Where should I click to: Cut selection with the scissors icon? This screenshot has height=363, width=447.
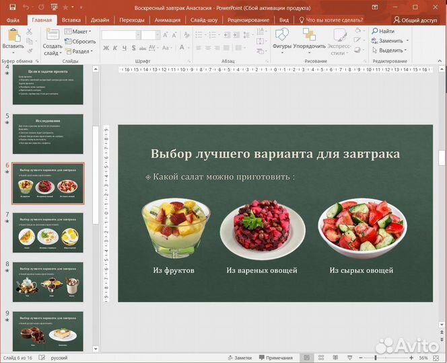(x=30, y=32)
